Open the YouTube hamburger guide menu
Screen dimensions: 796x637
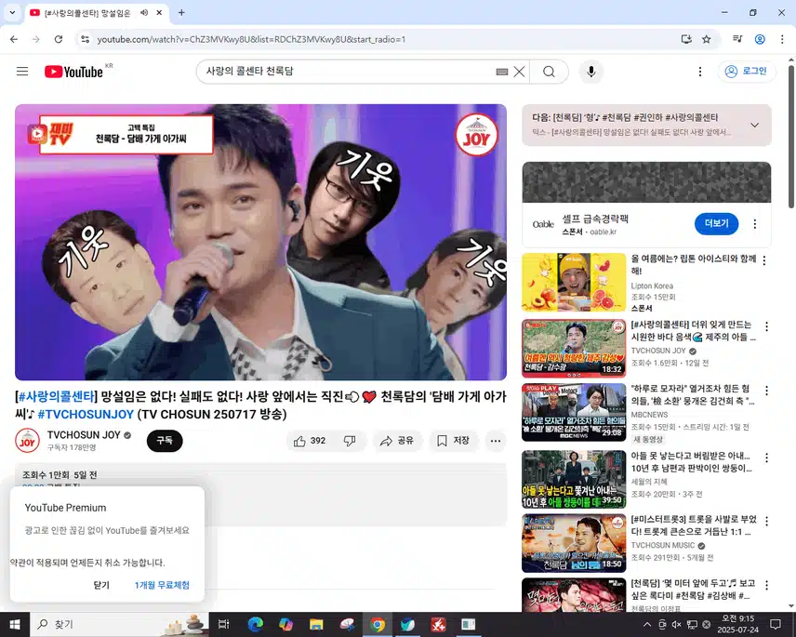click(x=22, y=72)
